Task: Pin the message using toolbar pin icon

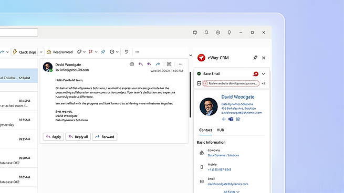Action: (103, 52)
